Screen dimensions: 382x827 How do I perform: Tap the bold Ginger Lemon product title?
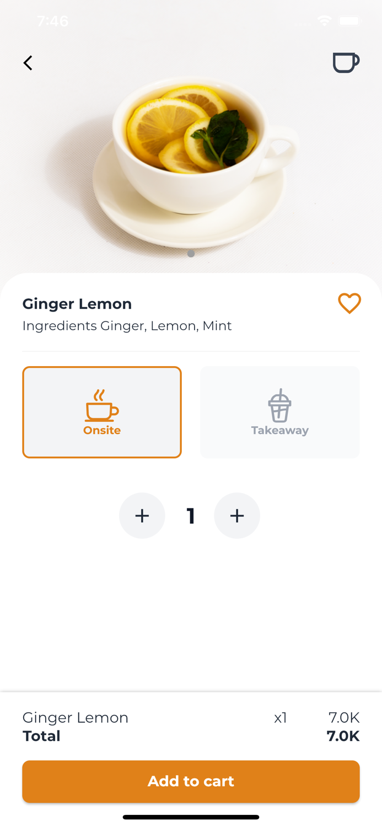(x=77, y=304)
